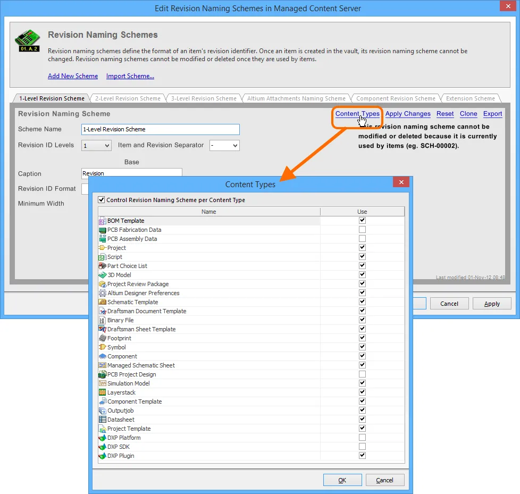Click the Add New Scheme link

click(x=73, y=76)
